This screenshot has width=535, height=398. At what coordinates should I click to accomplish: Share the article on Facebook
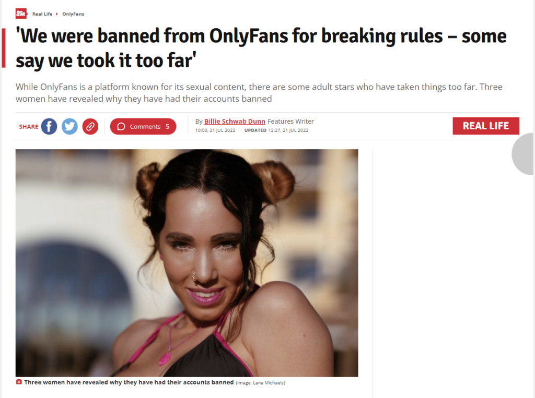pos(49,126)
